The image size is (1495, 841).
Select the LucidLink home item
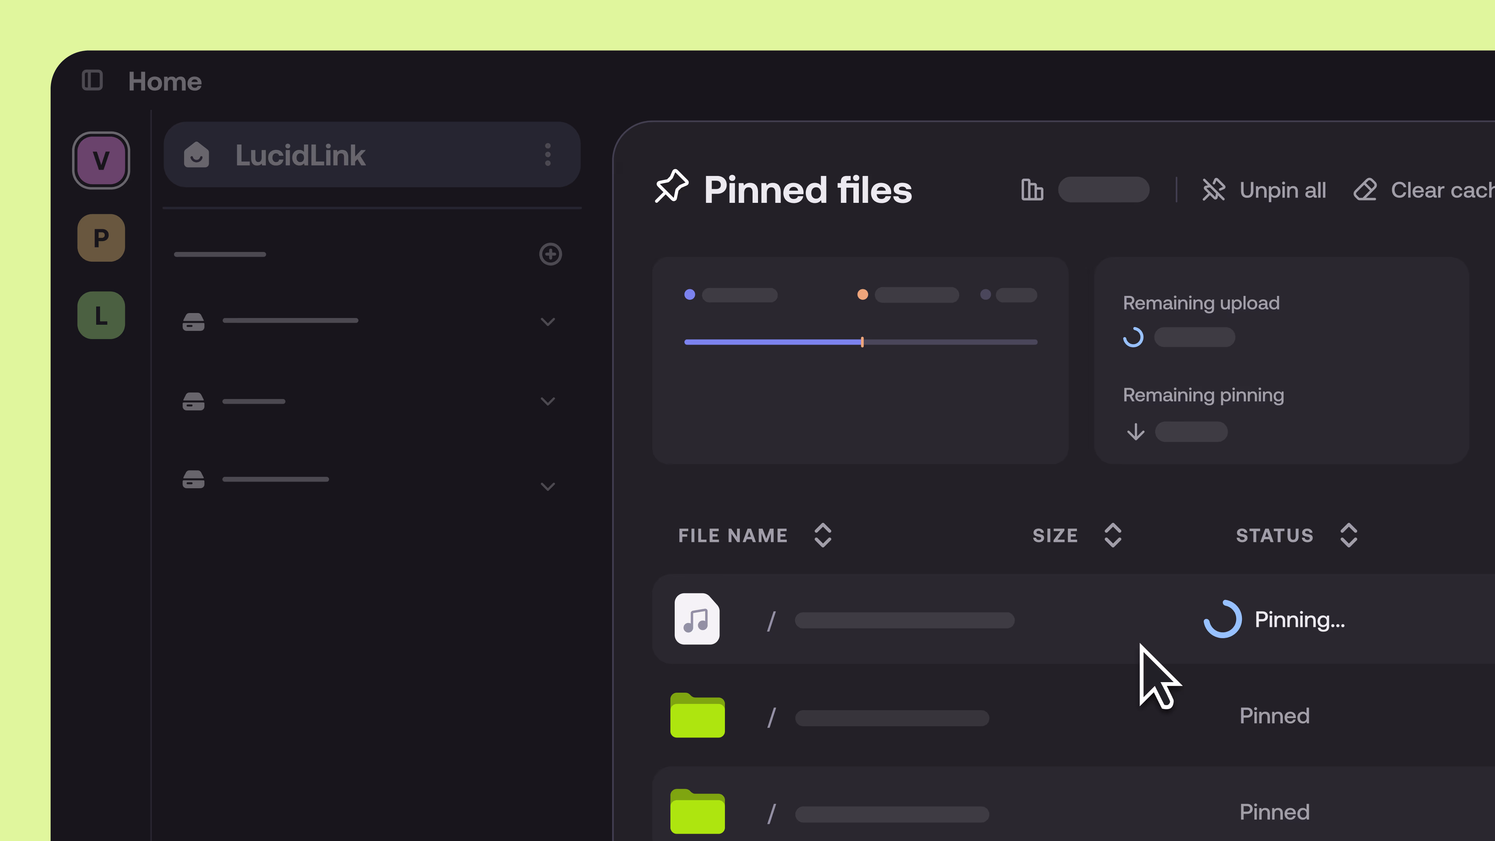(301, 155)
